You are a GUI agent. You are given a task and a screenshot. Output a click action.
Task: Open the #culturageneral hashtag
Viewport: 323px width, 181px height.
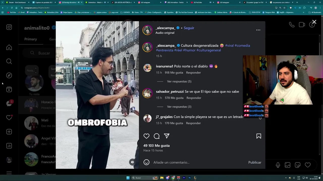pos(208,50)
